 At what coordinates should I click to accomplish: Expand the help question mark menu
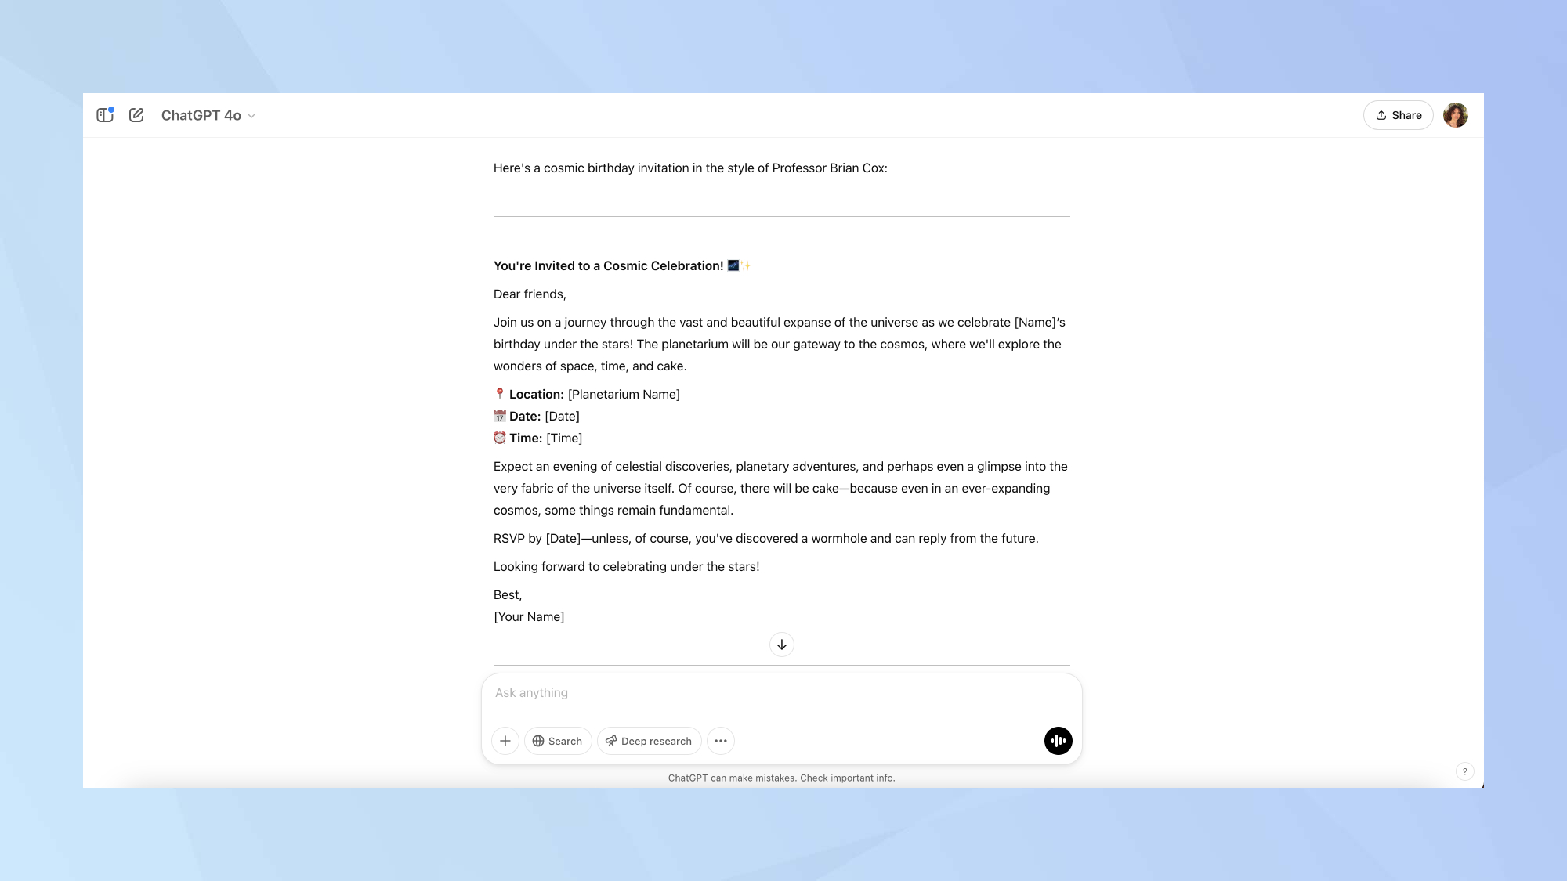(x=1465, y=771)
